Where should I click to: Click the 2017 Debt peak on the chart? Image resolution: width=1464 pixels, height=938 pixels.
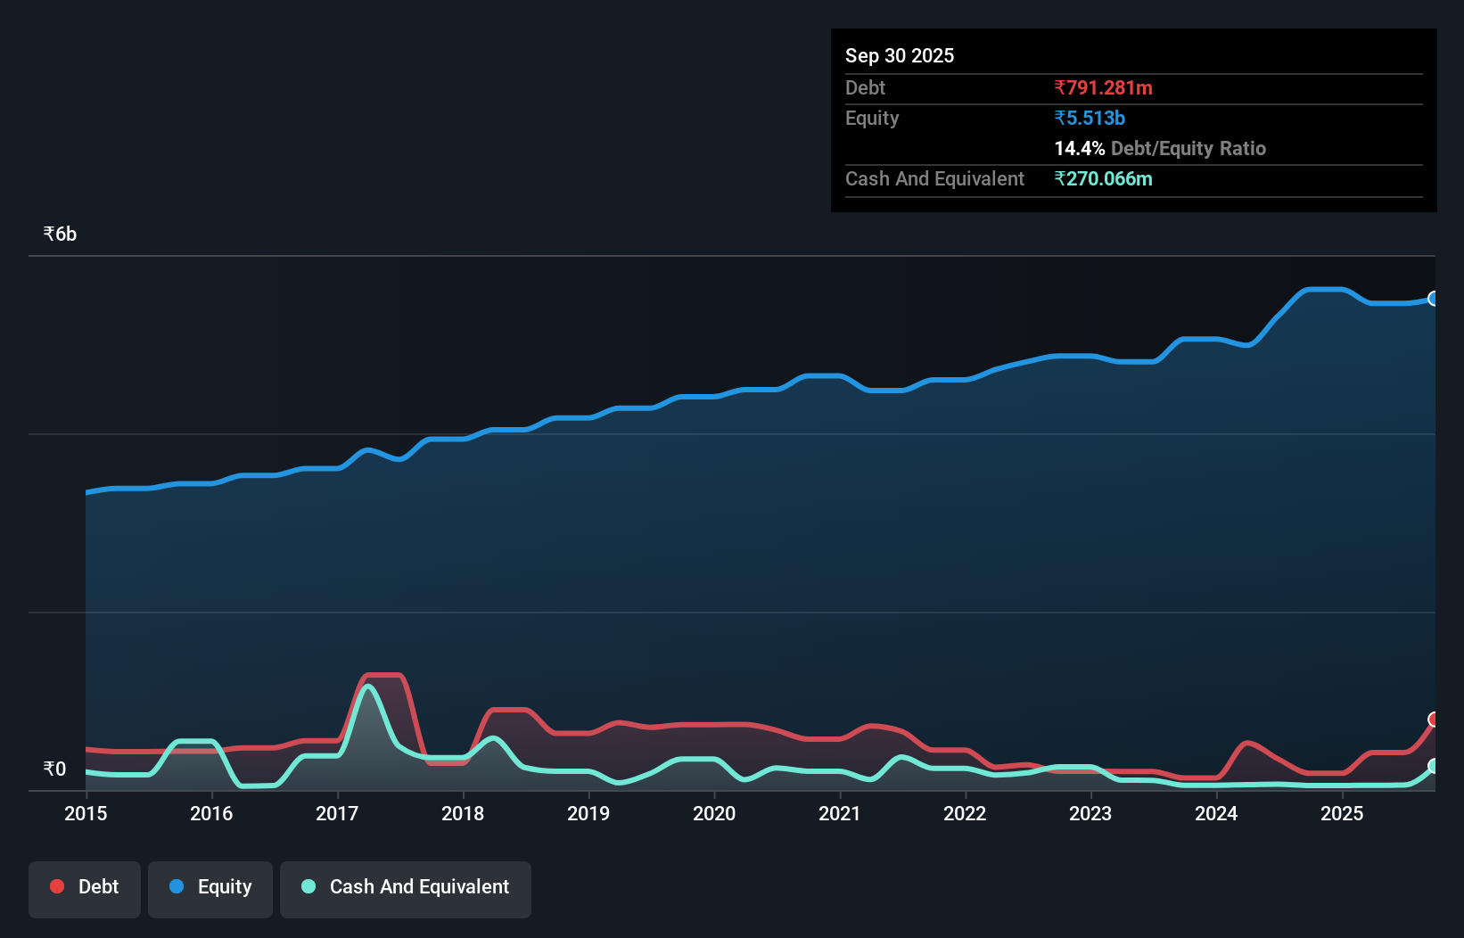tap(382, 675)
